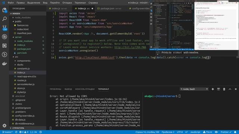Kill the terminal with trash icon
239x134 pixels.
[224, 89]
